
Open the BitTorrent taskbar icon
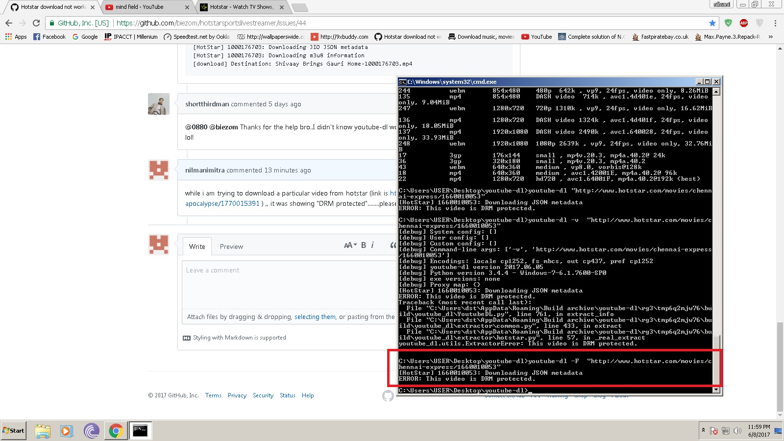(x=91, y=431)
